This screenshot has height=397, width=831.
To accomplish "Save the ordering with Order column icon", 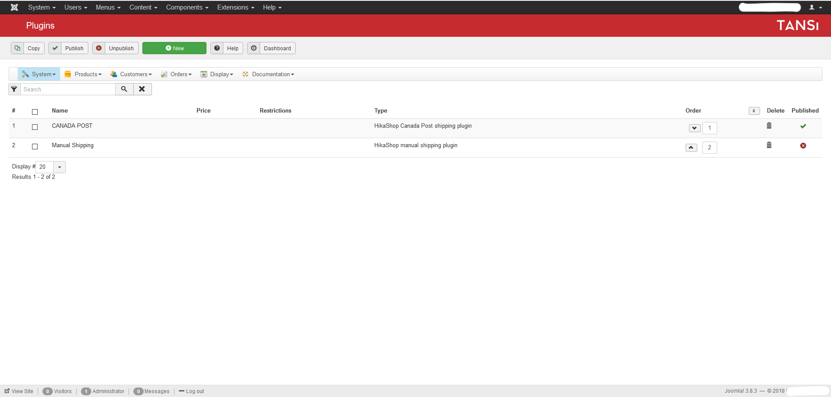I will (754, 111).
